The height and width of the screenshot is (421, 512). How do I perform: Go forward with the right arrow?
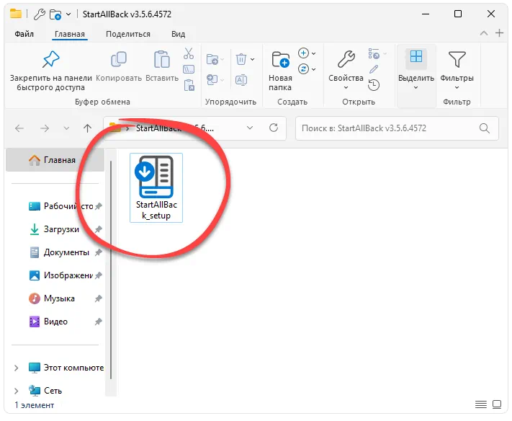[x=45, y=128]
